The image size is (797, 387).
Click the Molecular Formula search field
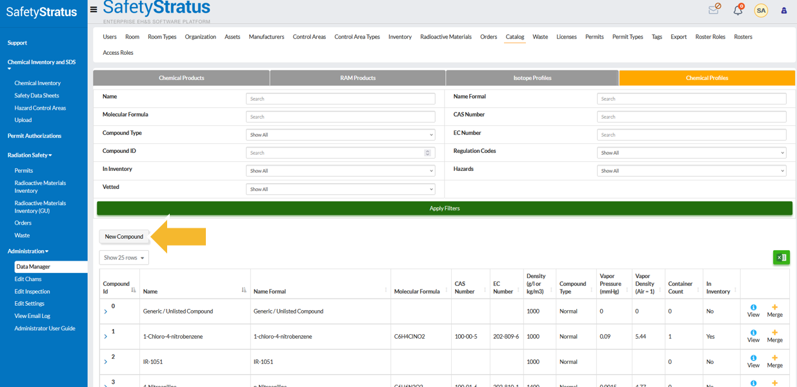coord(341,117)
